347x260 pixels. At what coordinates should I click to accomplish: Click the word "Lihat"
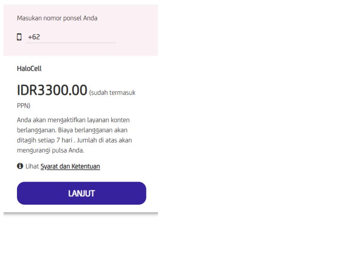pos(32,166)
